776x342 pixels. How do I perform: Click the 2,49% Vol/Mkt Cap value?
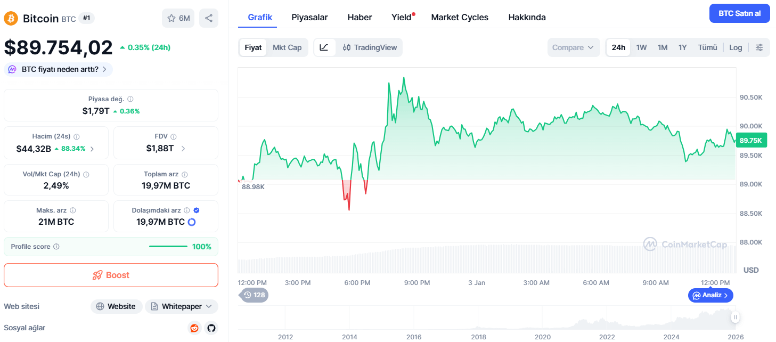pyautogui.click(x=56, y=185)
